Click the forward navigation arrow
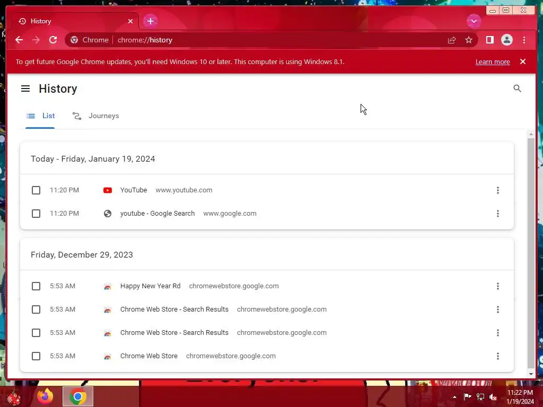 click(x=36, y=40)
